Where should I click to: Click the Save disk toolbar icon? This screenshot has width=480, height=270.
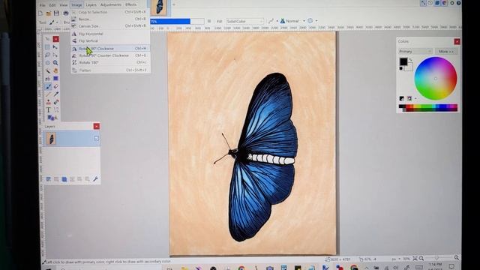tap(56, 13)
